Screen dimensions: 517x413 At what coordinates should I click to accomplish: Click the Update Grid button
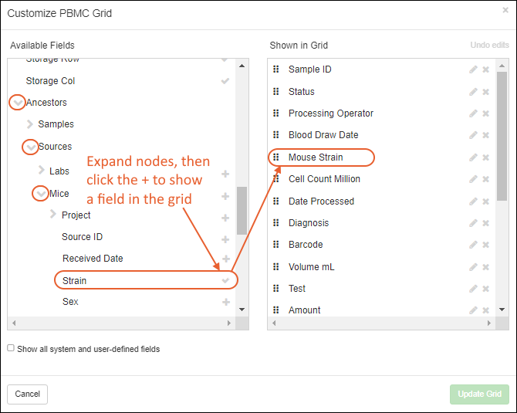point(479,394)
